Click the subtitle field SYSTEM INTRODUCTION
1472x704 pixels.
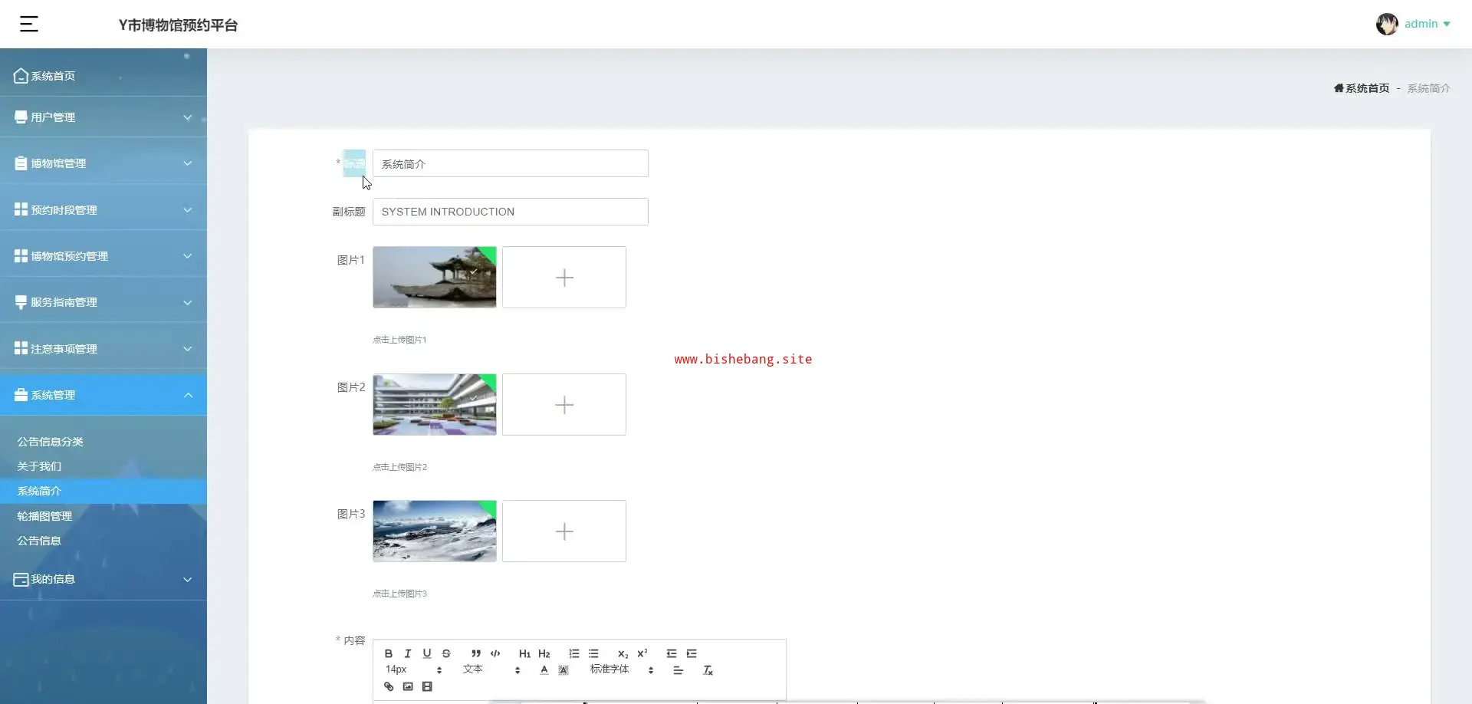pos(511,212)
